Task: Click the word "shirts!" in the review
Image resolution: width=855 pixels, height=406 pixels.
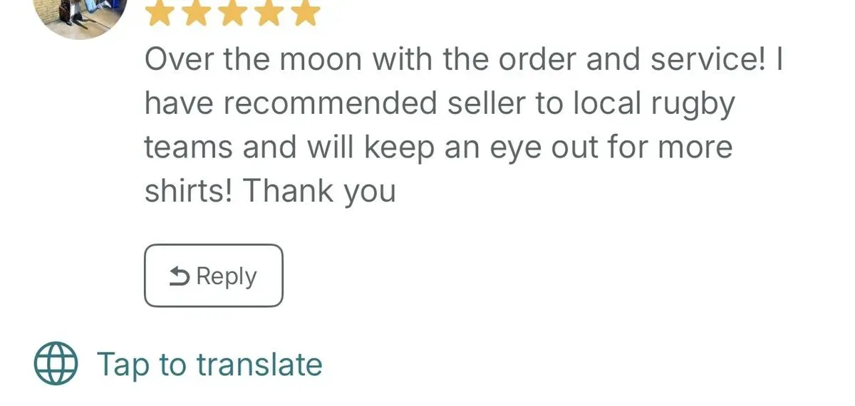Action: click(189, 191)
